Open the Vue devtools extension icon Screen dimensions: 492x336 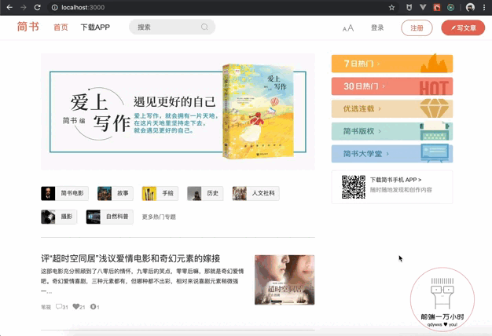tap(423, 7)
